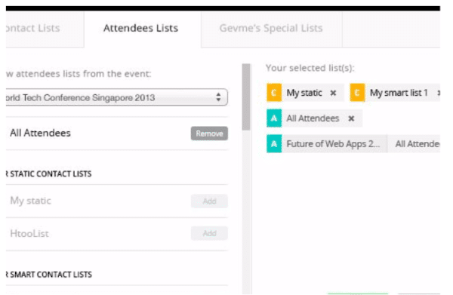Click the STATIC CONTACT LISTS heading
Screen dimensions: 453x295
48,174
